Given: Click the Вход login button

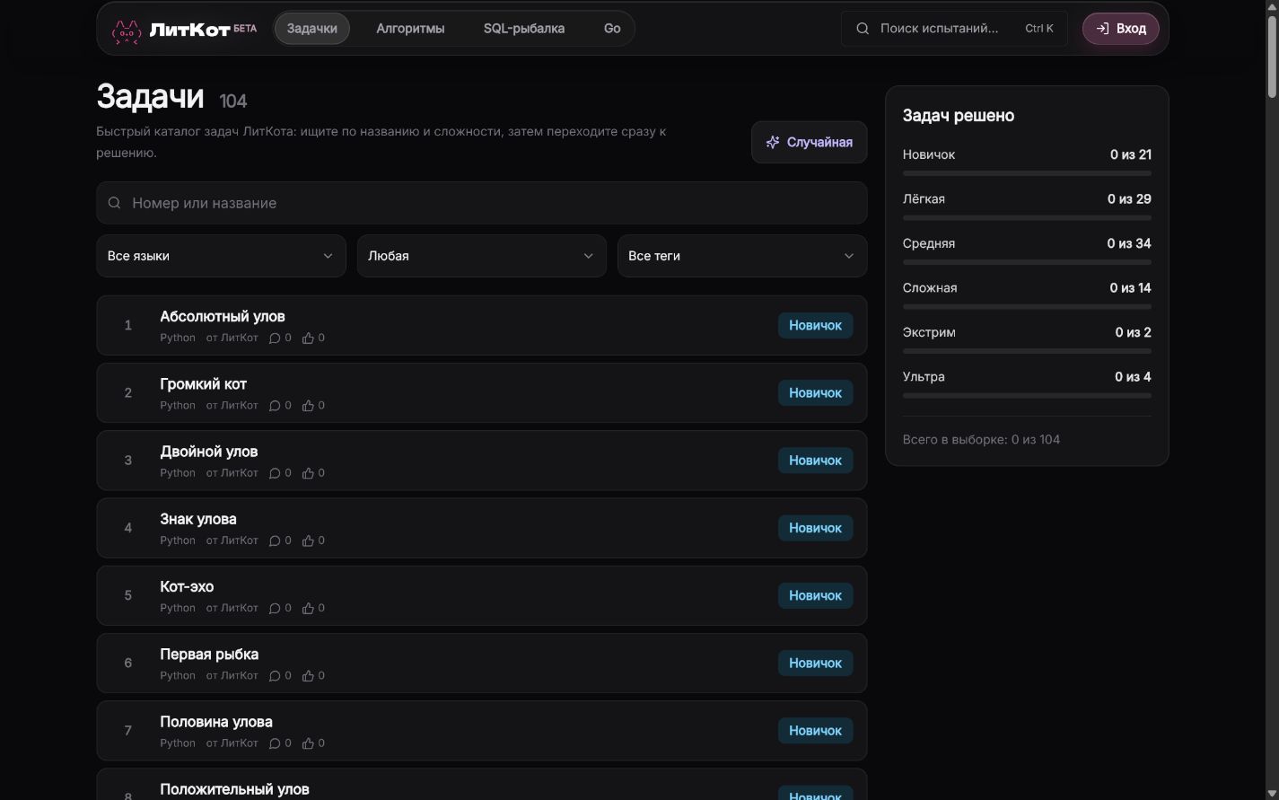Looking at the screenshot, I should tap(1120, 29).
